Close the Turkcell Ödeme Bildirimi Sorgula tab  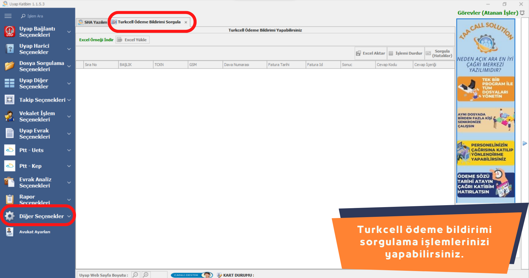tap(186, 22)
